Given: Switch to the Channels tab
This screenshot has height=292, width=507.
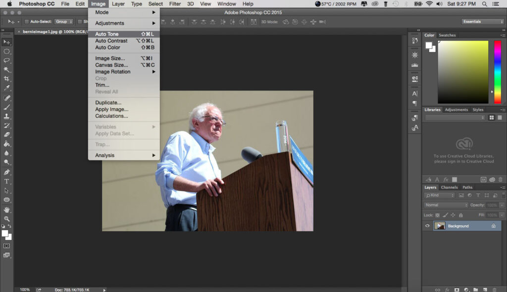Looking at the screenshot, I should click(x=449, y=187).
